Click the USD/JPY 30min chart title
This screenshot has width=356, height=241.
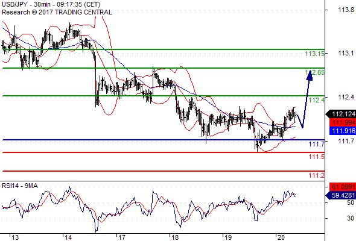(x=51, y=4)
